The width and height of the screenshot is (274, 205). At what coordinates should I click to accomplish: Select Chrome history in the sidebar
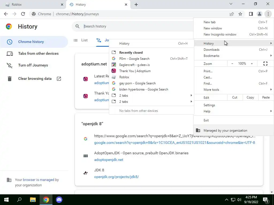click(x=34, y=42)
